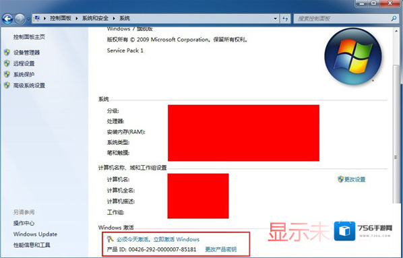403x258 pixels.
Task: Open 系统保护 from the sidebar
Action: coord(24,75)
